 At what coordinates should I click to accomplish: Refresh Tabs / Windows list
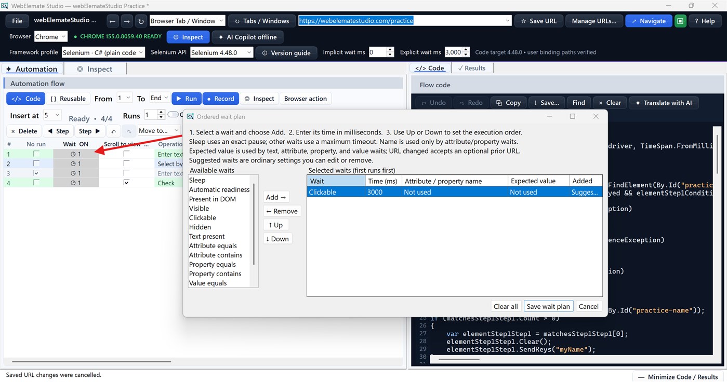tap(262, 21)
